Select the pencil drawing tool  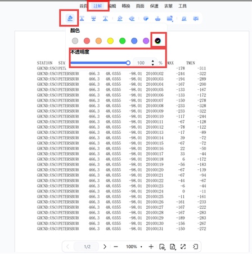point(120,19)
